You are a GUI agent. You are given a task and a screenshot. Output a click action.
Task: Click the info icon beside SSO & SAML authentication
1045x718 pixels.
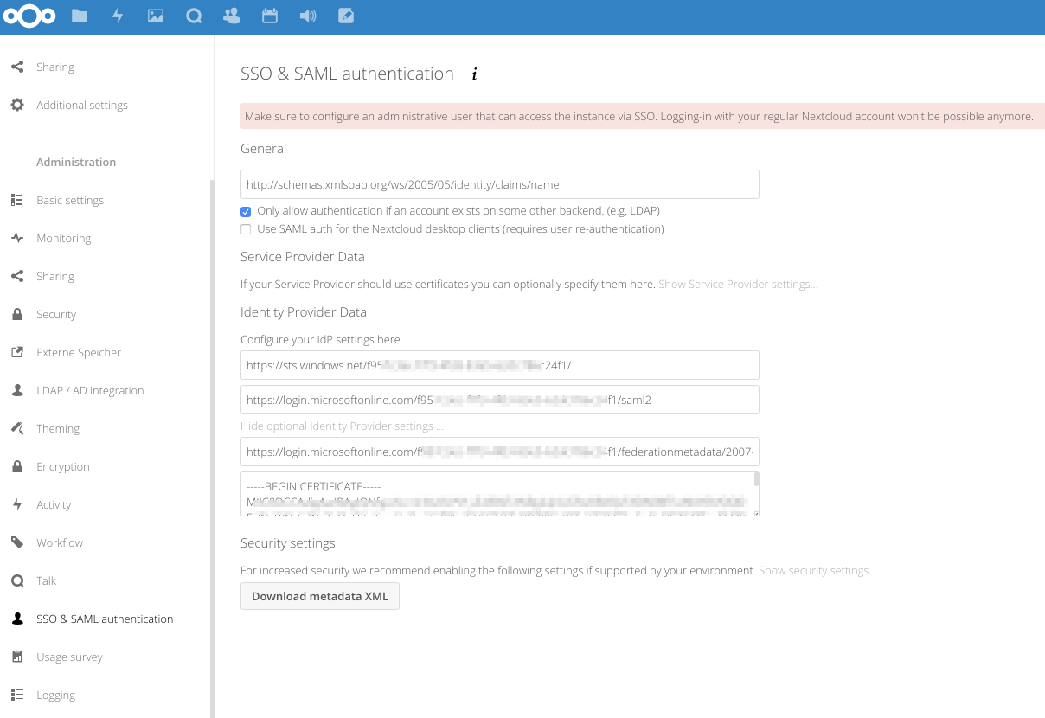point(473,75)
